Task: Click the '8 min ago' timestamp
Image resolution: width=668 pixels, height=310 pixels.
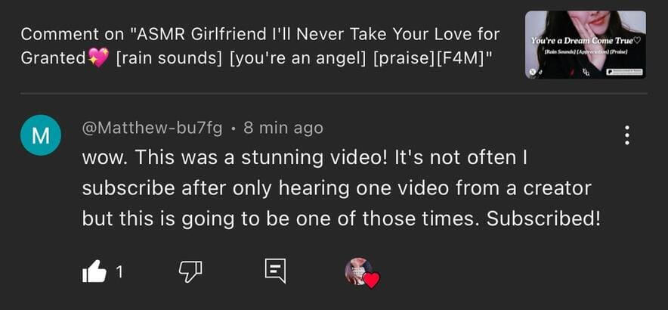Action: 283,129
